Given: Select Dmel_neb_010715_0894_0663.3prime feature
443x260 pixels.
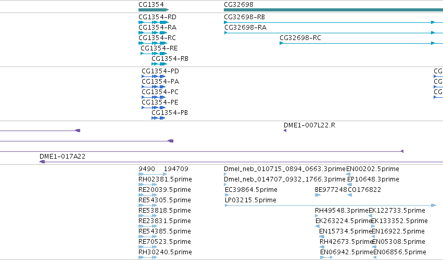Looking at the screenshot, I should click(285, 169).
